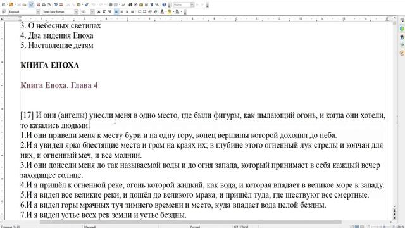The width and height of the screenshot is (405, 228).
Task: Show Draw Functions icon
Action: pyautogui.click(x=123, y=4)
